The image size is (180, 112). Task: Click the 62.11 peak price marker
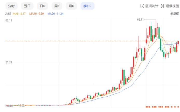coord(140,20)
